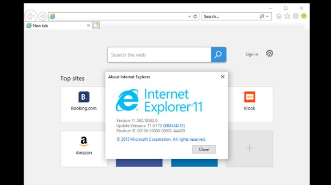Close the About Internet Explorer dialog with X
The image size is (331, 185).
coord(223,77)
